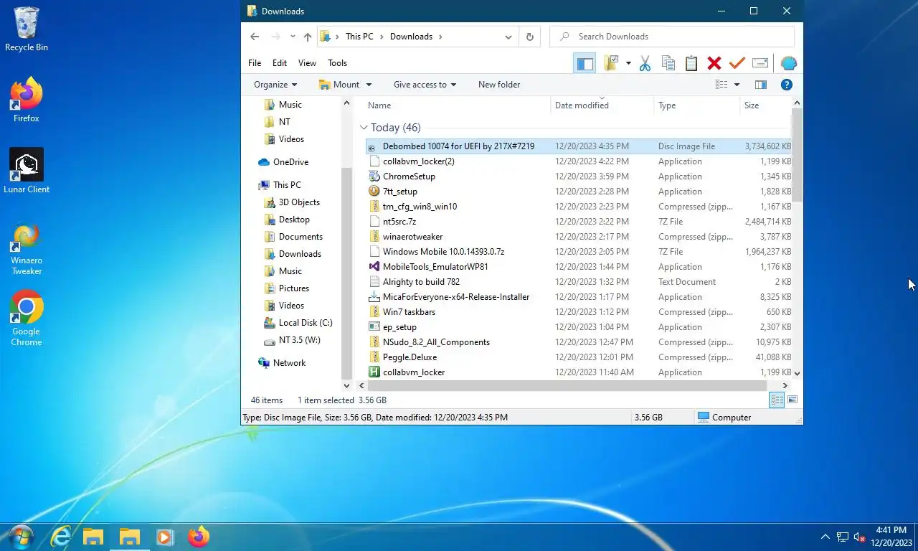The width and height of the screenshot is (918, 551).
Task: Open the File menu
Action: (x=255, y=63)
